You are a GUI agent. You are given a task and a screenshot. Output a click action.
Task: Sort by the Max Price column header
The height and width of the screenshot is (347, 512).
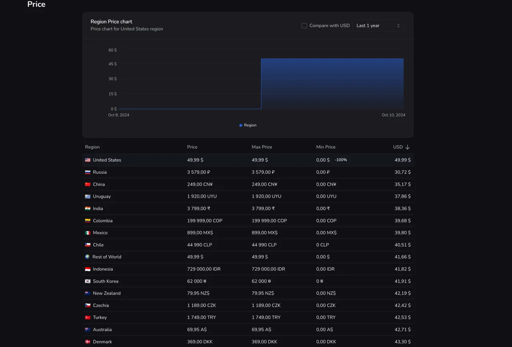(262, 147)
